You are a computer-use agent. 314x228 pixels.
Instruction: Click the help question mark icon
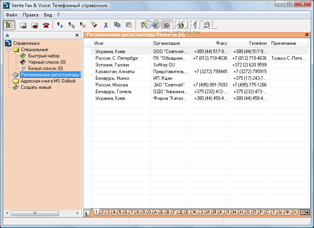[206, 25]
